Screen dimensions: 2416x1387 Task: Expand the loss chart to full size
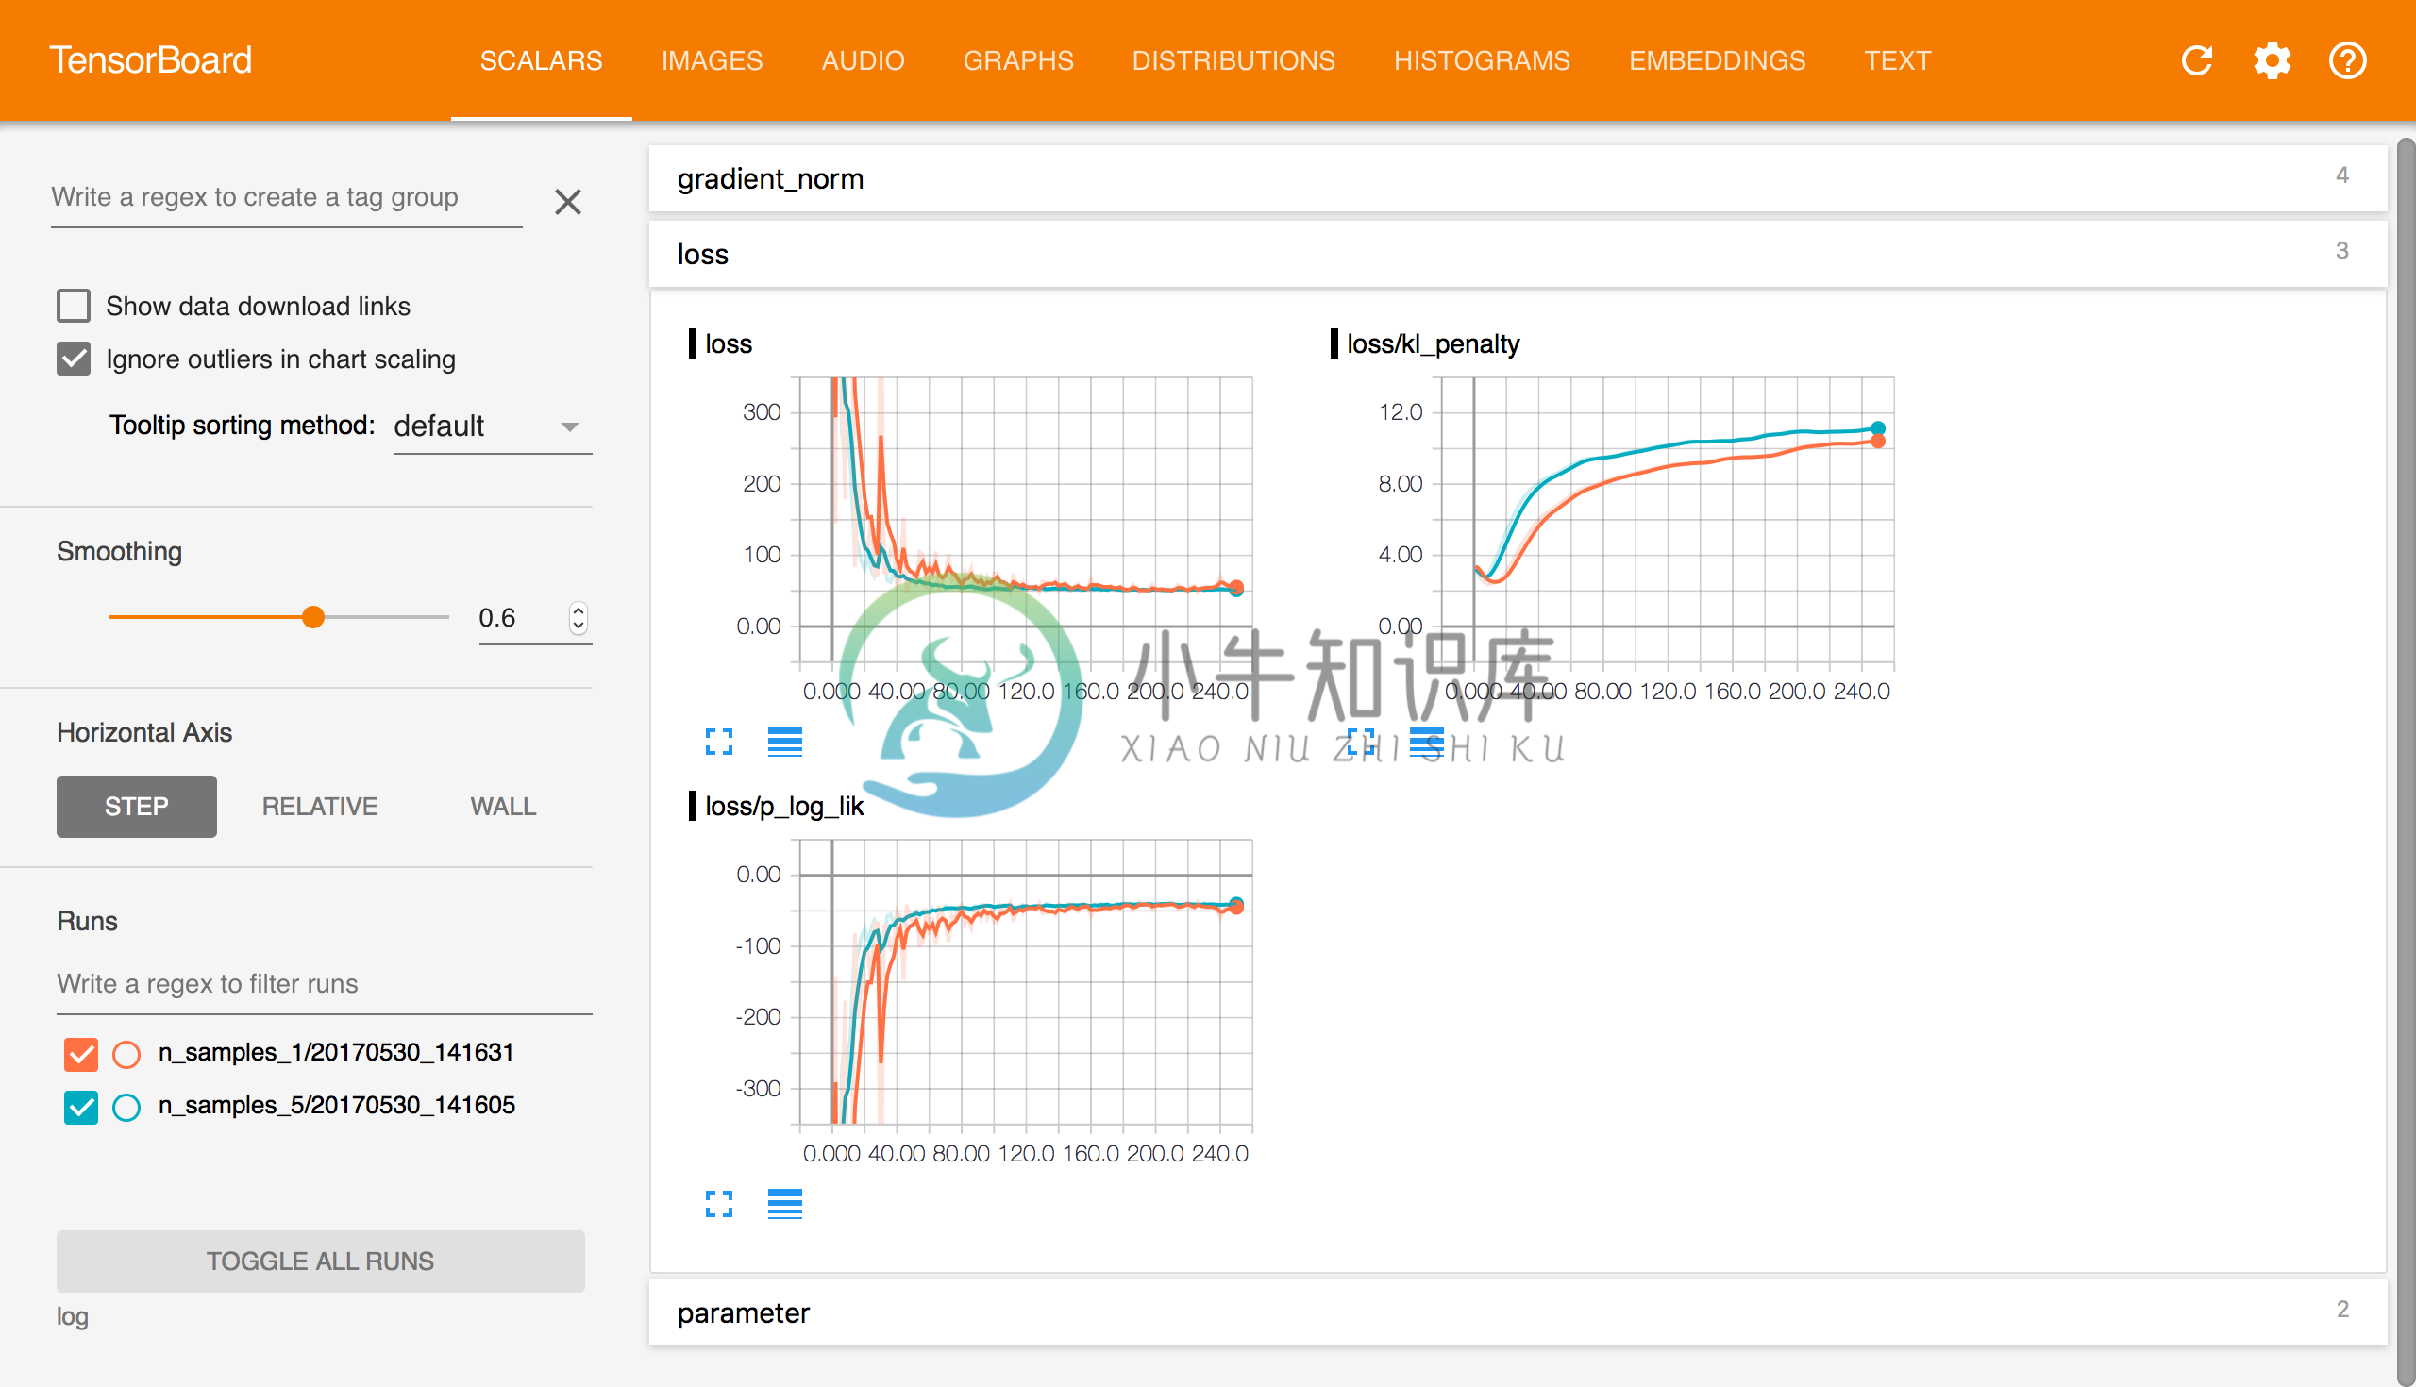(719, 741)
